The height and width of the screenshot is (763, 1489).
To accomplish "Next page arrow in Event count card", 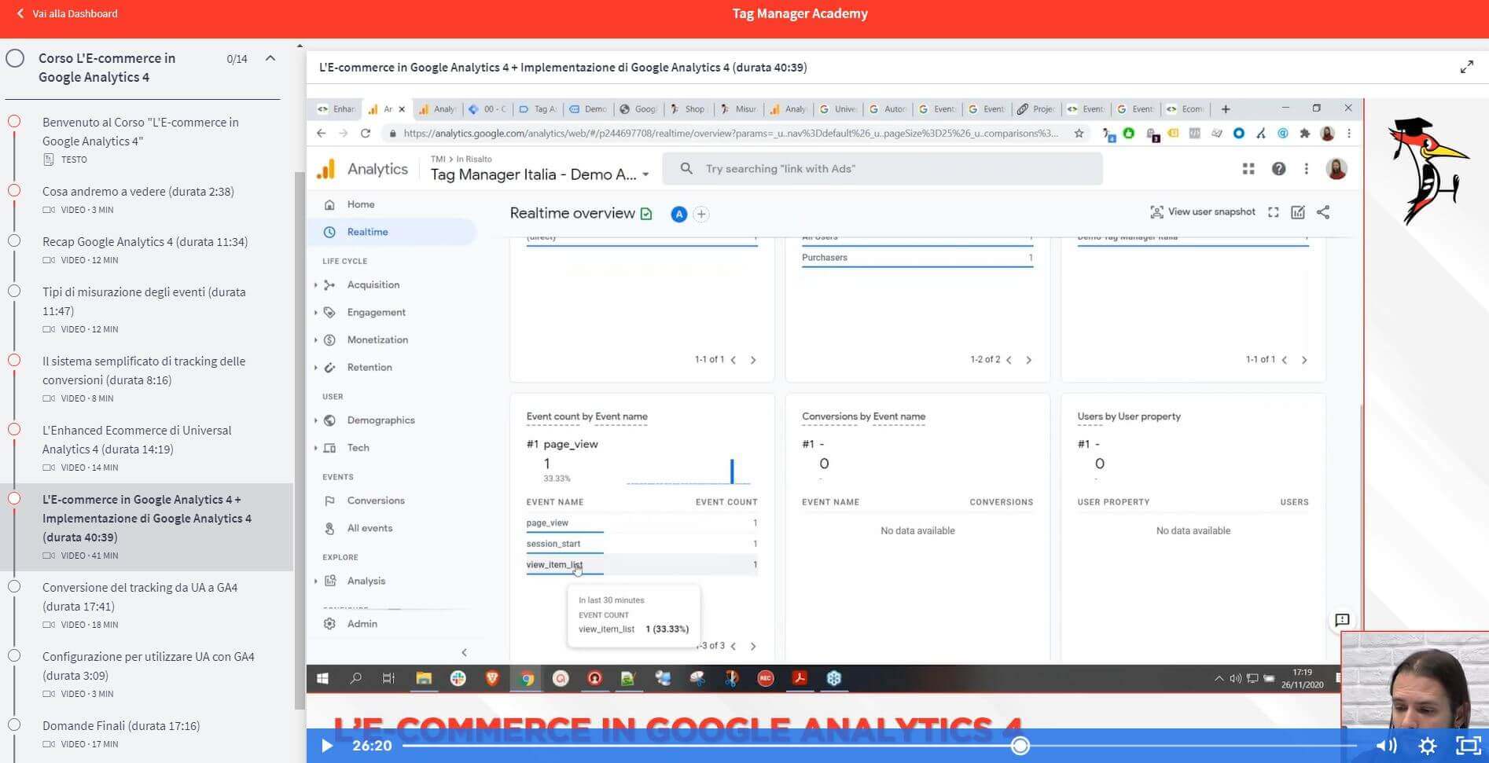I will click(x=753, y=646).
